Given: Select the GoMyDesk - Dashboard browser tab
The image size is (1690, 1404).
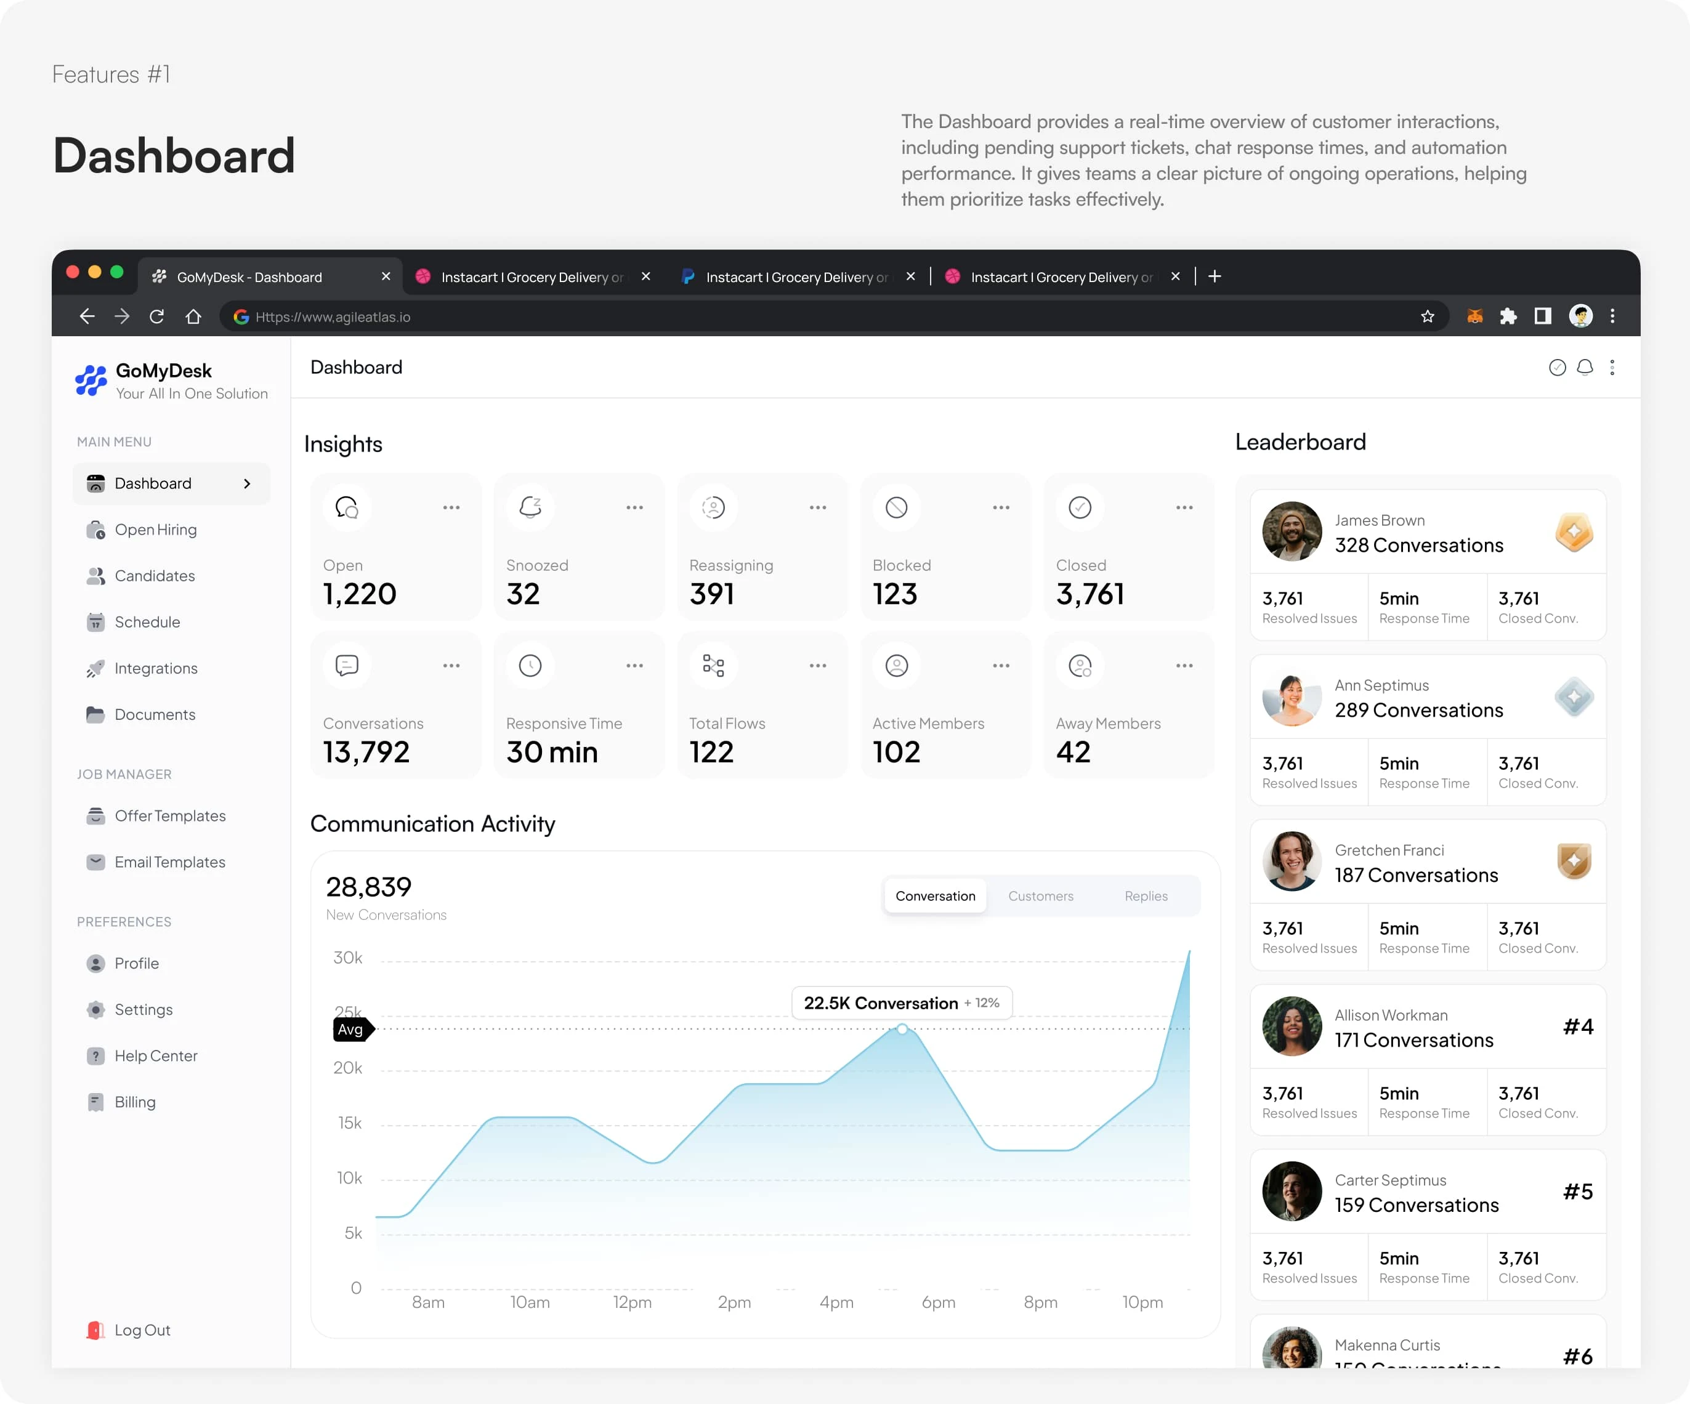Looking at the screenshot, I should pyautogui.click(x=270, y=276).
